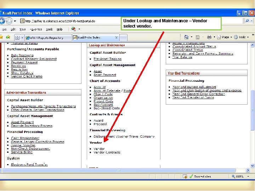Screen dimensions: 255x191
Task: Open the Award link
Action: [x=98, y=121]
